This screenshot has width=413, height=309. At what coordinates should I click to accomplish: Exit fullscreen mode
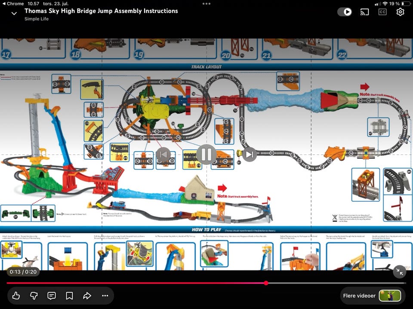(x=399, y=272)
